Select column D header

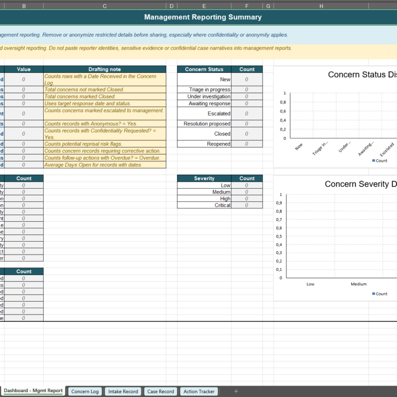[171, 6]
